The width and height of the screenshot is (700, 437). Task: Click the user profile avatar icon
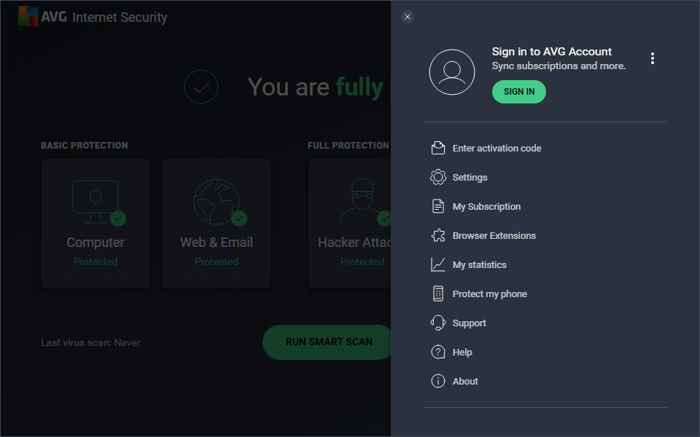pyautogui.click(x=452, y=72)
